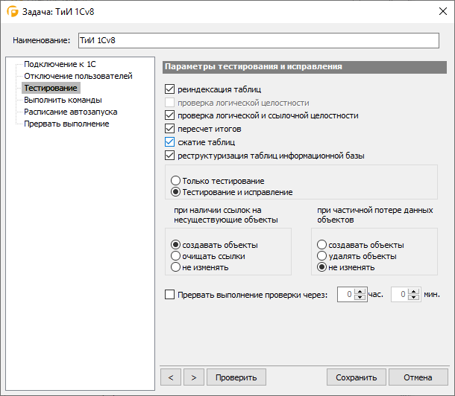Click the Параметры тестирования и исправления header
This screenshot has width=455, height=396.
point(304,67)
